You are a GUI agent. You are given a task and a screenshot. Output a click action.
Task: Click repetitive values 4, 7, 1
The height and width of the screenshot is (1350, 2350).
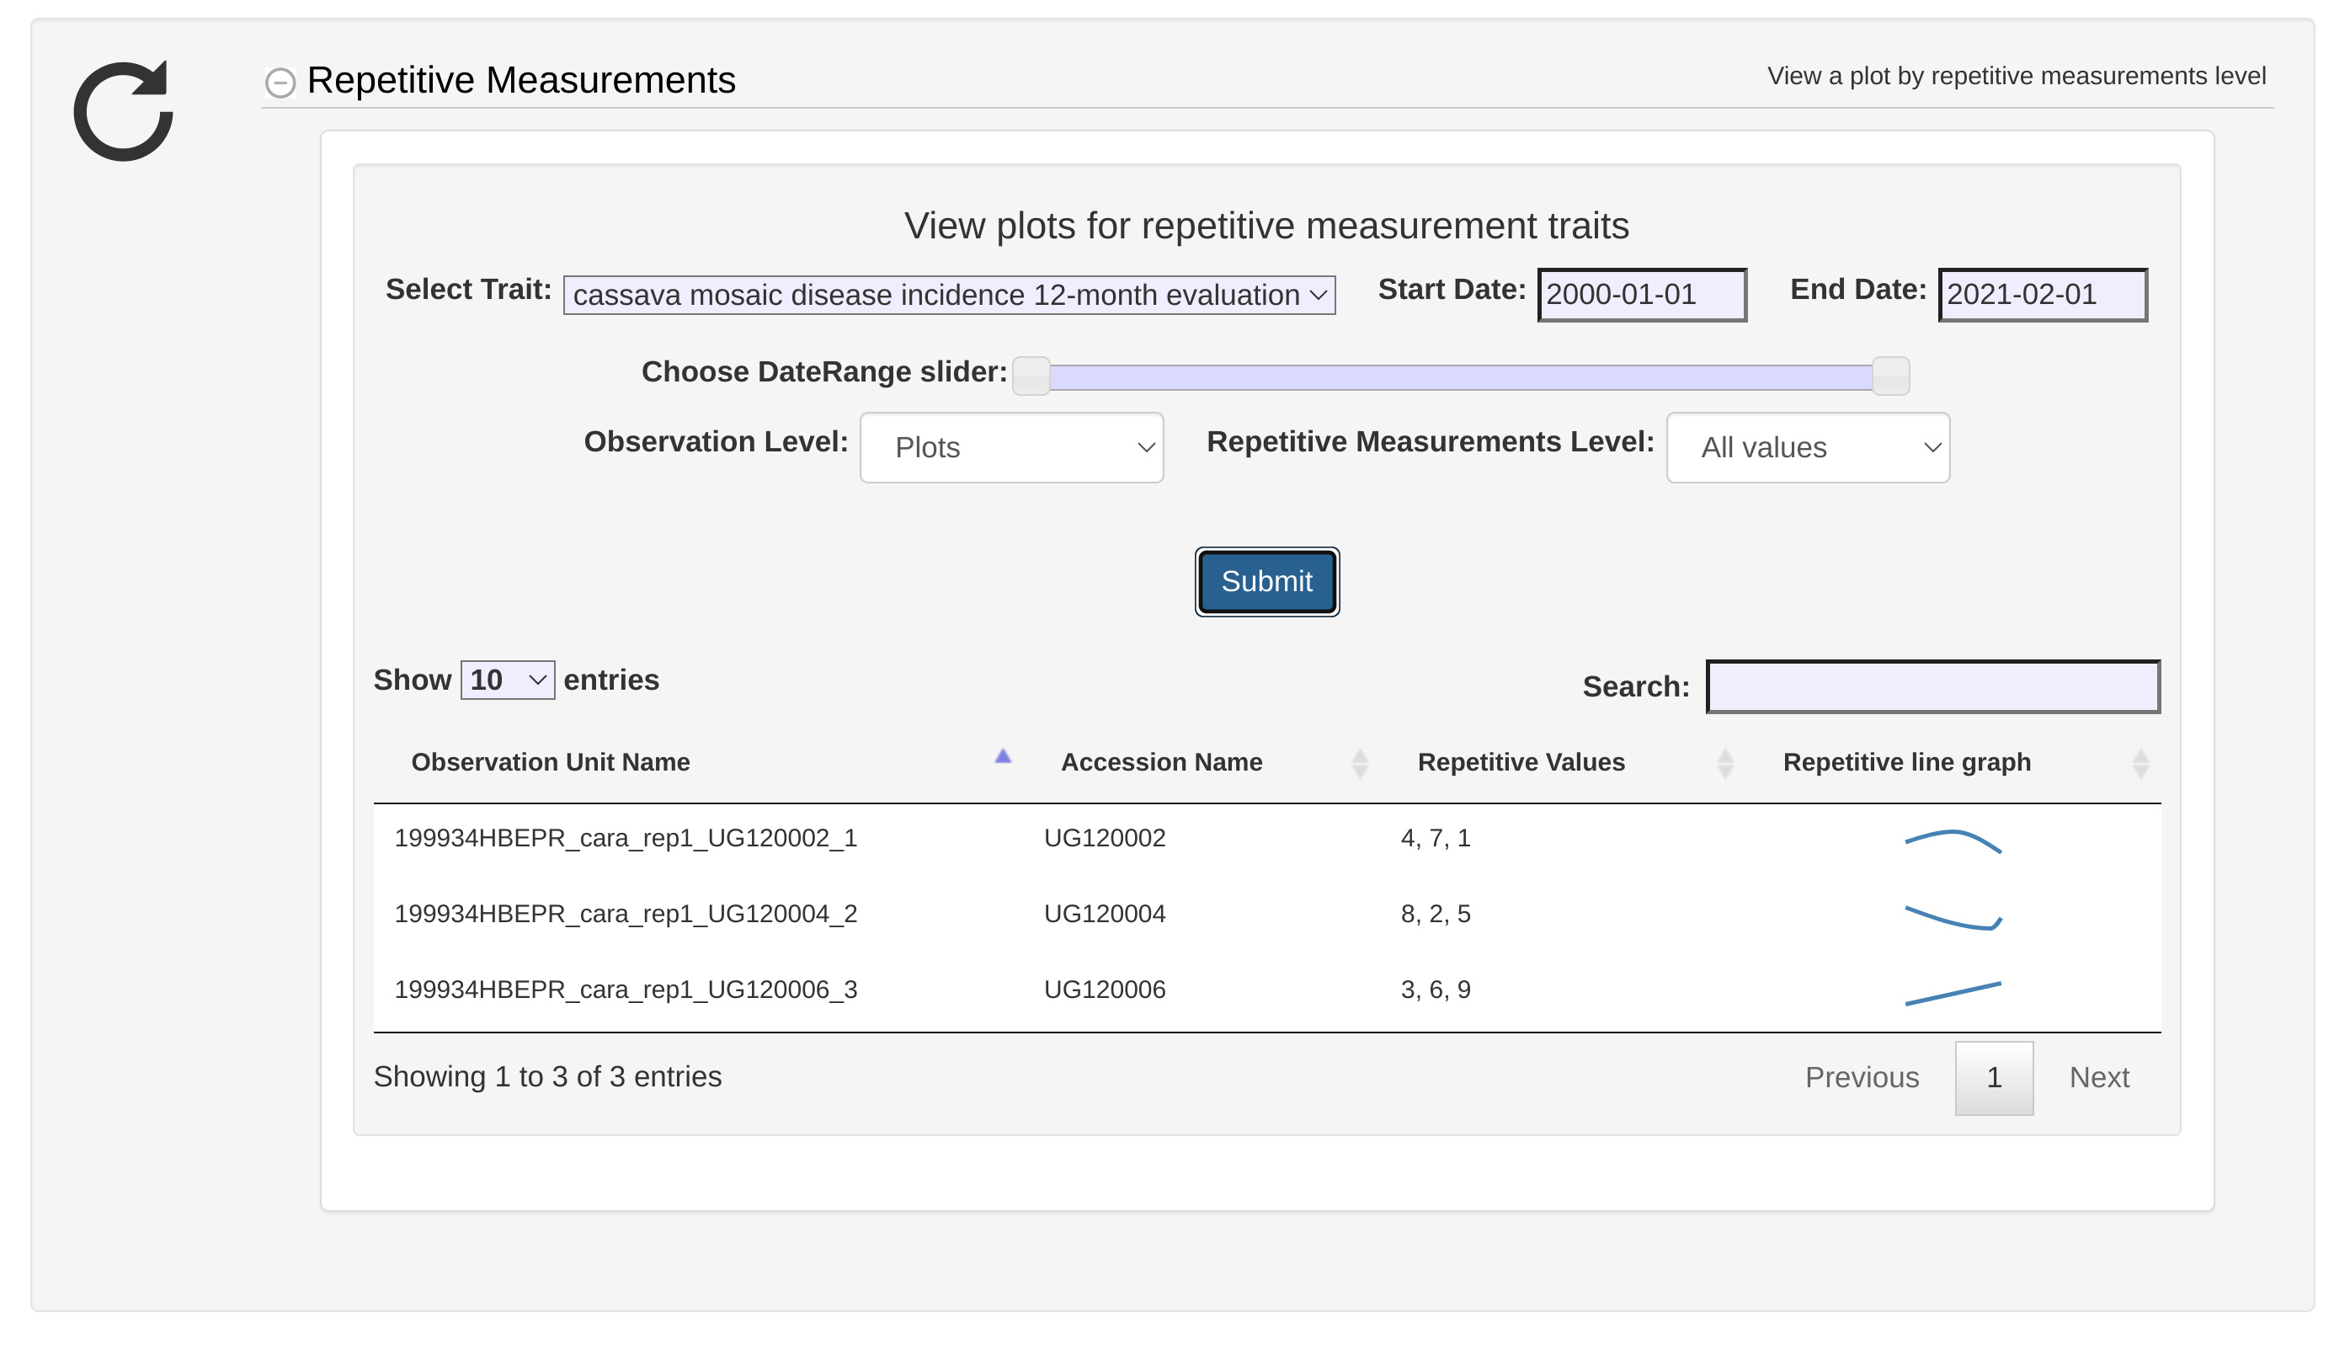[1435, 838]
